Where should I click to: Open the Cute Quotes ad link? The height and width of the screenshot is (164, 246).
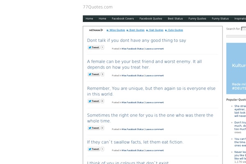pyautogui.click(x=174, y=30)
